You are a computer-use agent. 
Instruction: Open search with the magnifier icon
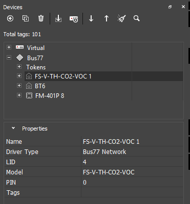[x=137, y=18]
